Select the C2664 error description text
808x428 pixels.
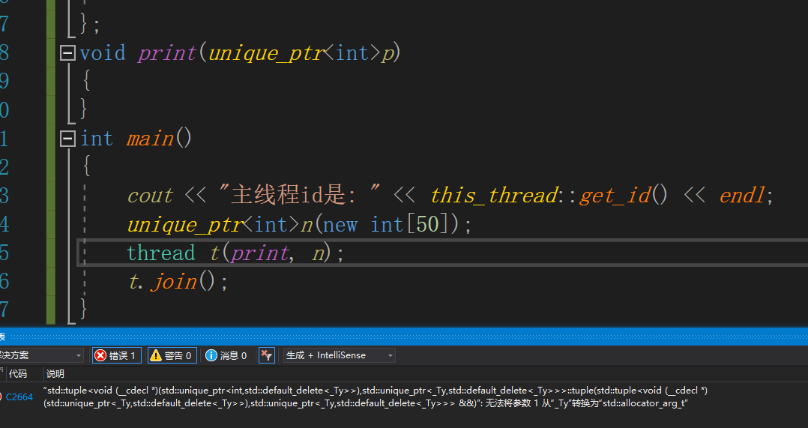coord(375,397)
